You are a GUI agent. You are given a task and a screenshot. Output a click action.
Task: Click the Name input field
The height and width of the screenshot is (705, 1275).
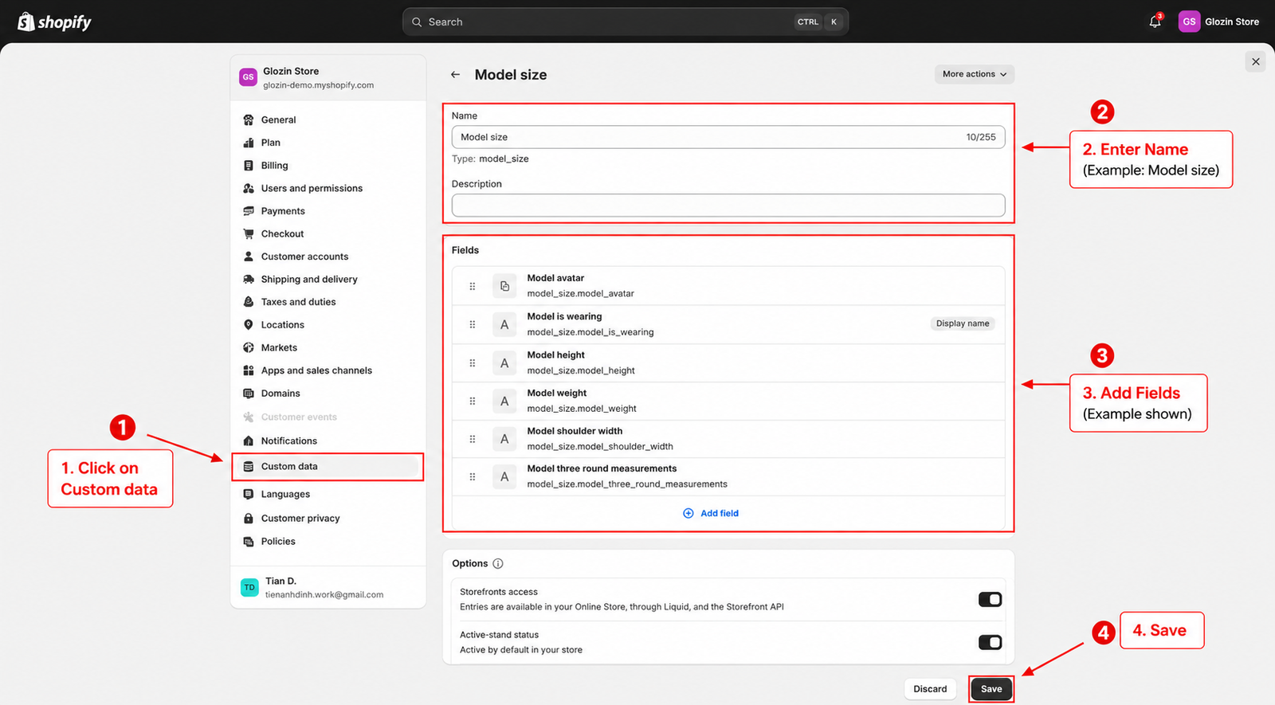(x=728, y=137)
